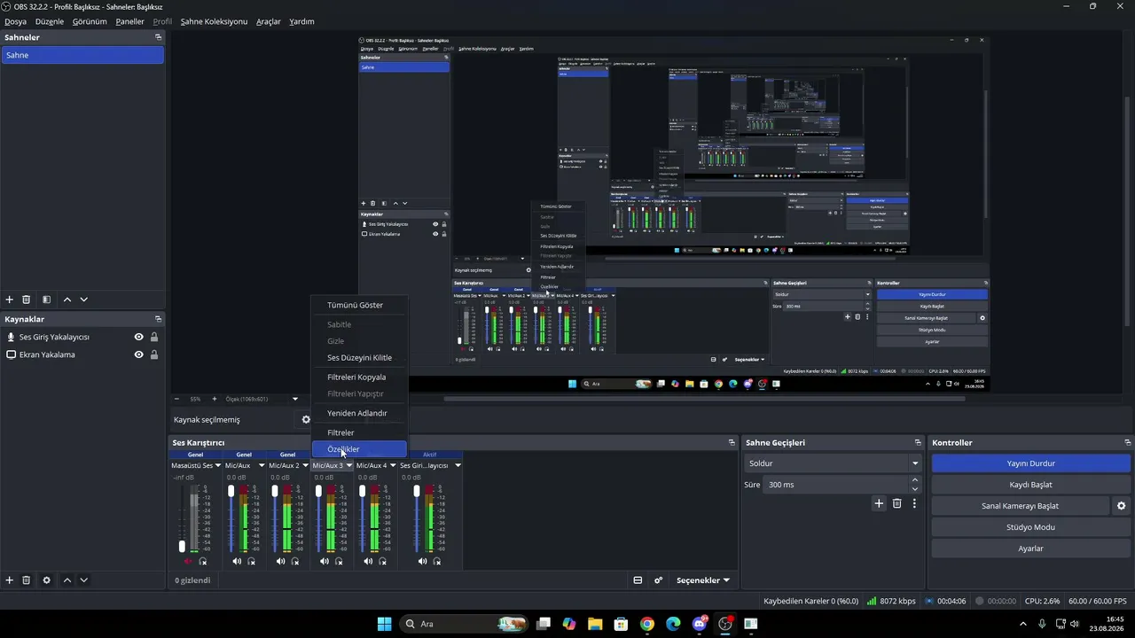Float the Kontroller dock panel
The image size is (1135, 638).
pos(1127,442)
